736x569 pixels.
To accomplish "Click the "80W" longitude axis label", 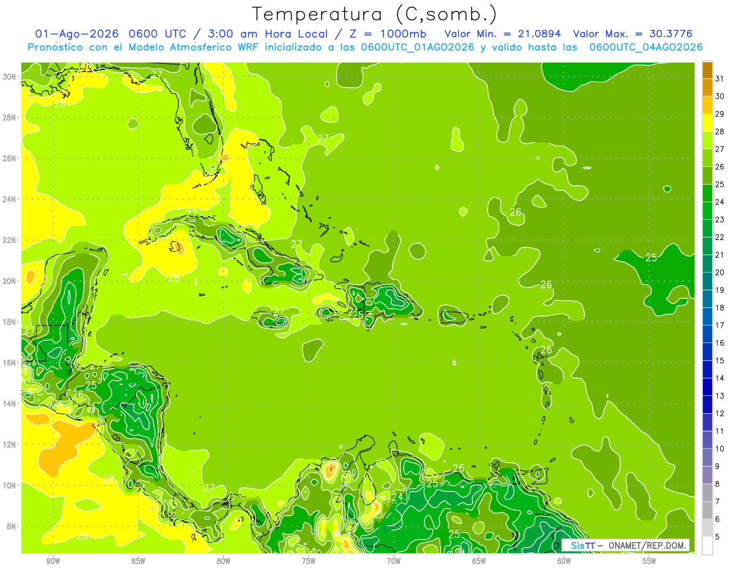I will point(223,561).
